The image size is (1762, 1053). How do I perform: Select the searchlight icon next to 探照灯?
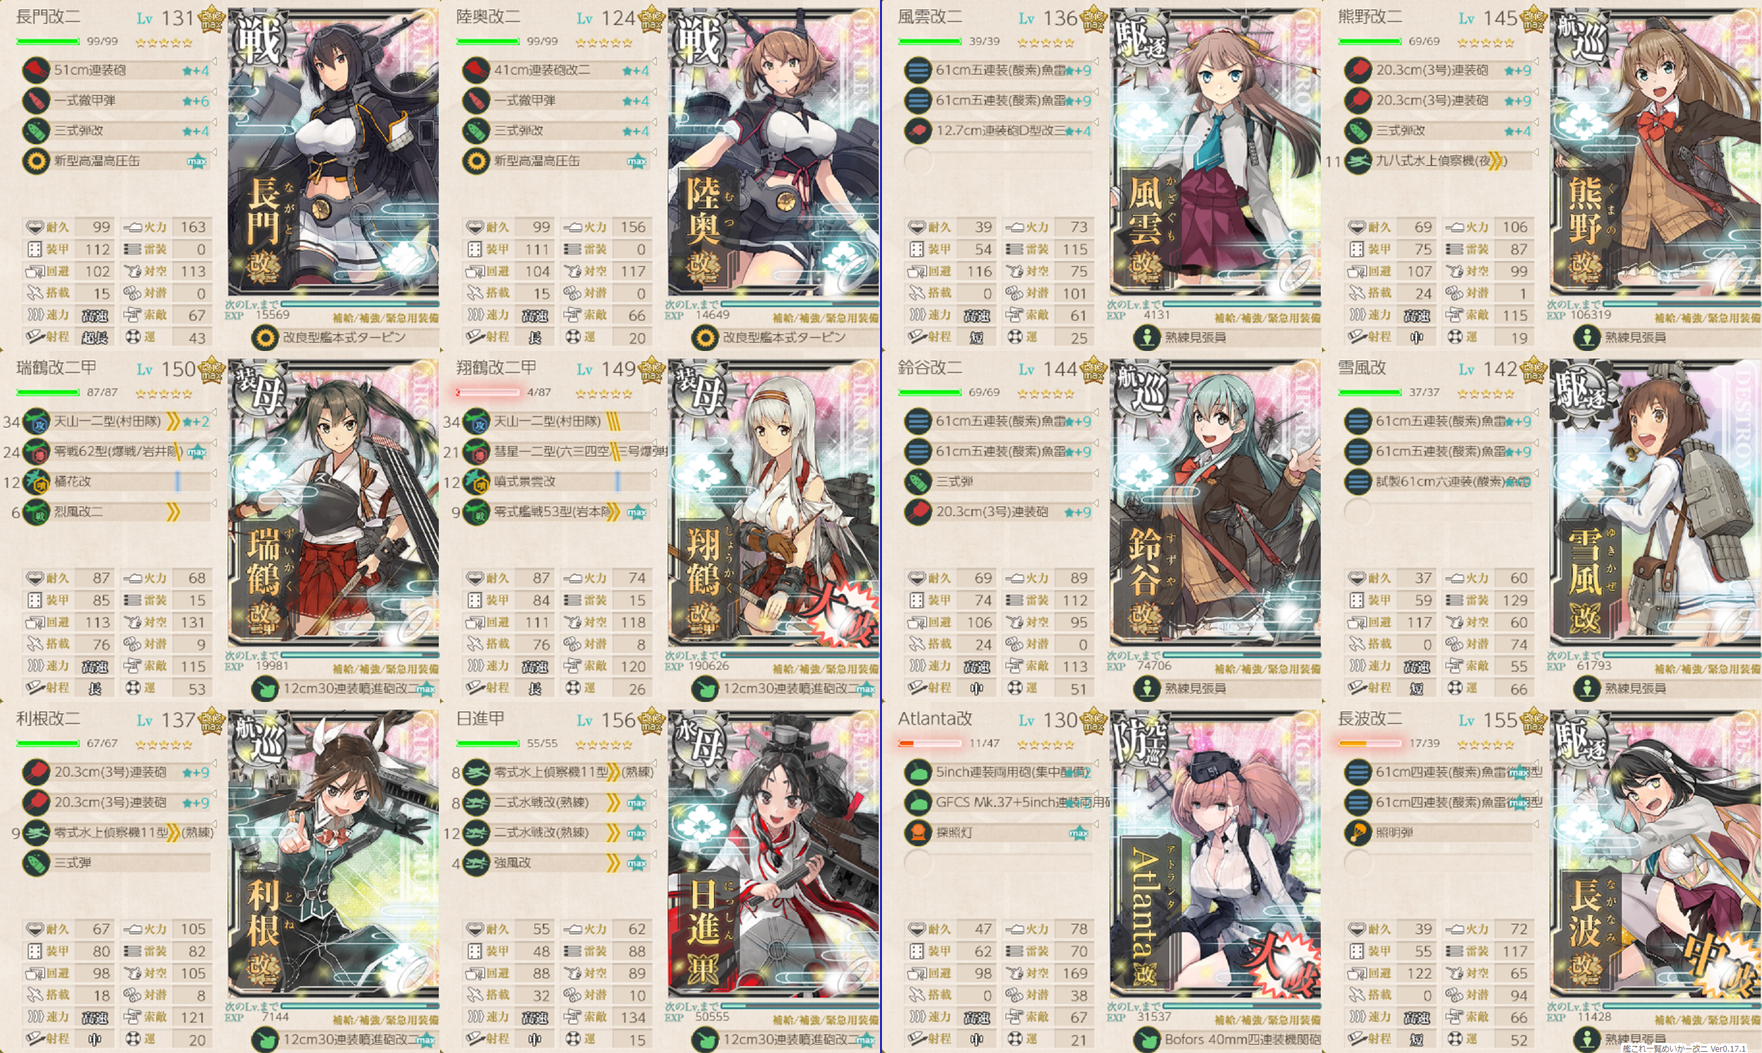pos(917,833)
